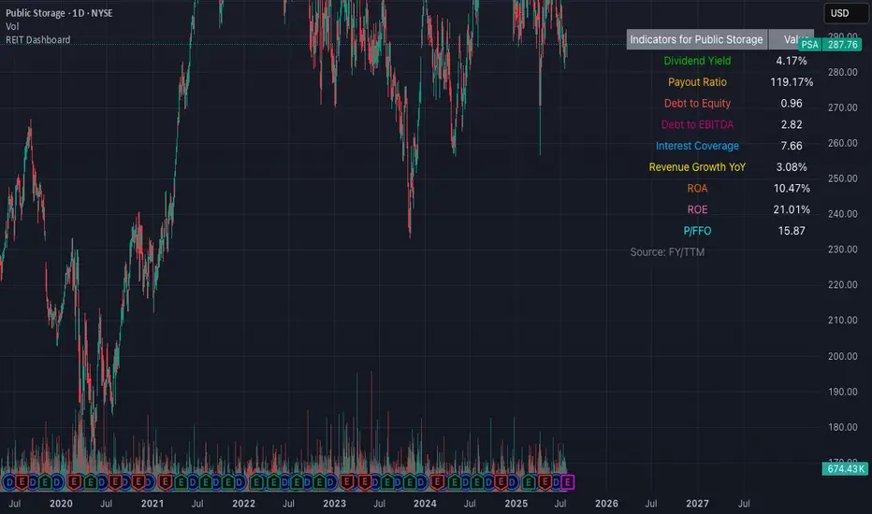Click the 180.00 price axis label
The image size is (872, 514).
[842, 427]
